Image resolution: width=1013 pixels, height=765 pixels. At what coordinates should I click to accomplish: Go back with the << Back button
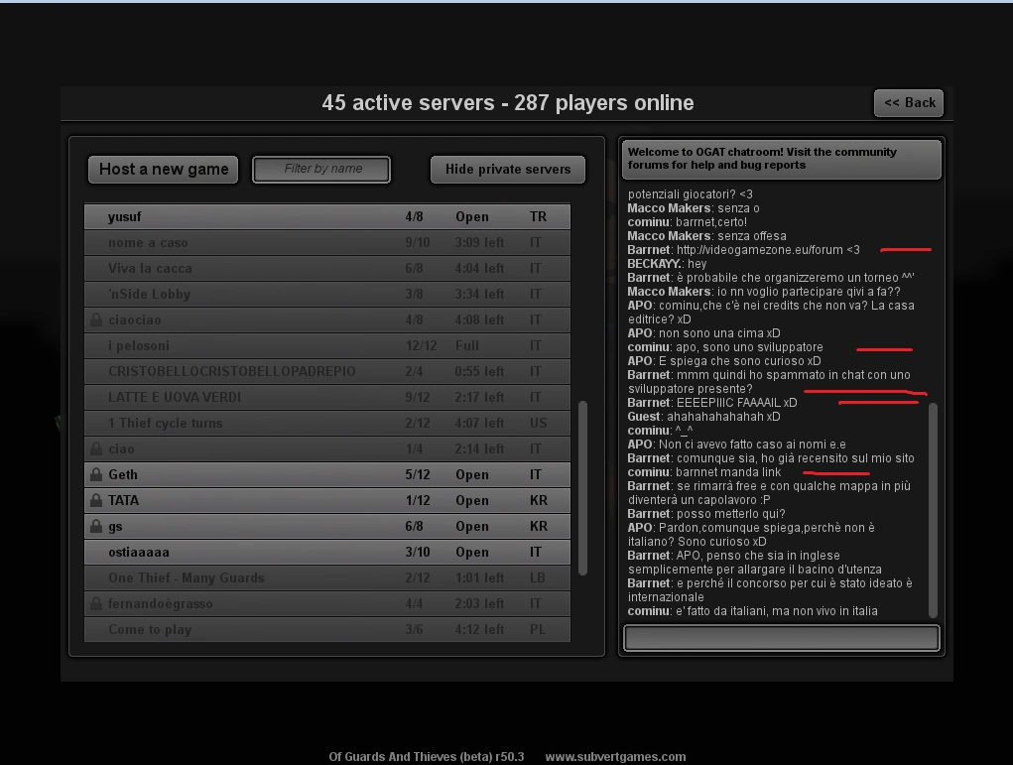909,103
